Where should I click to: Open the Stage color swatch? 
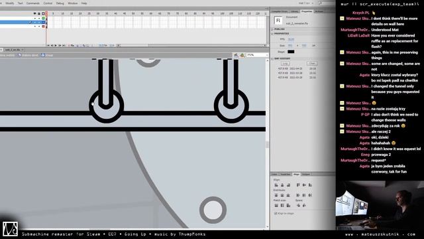291,52
